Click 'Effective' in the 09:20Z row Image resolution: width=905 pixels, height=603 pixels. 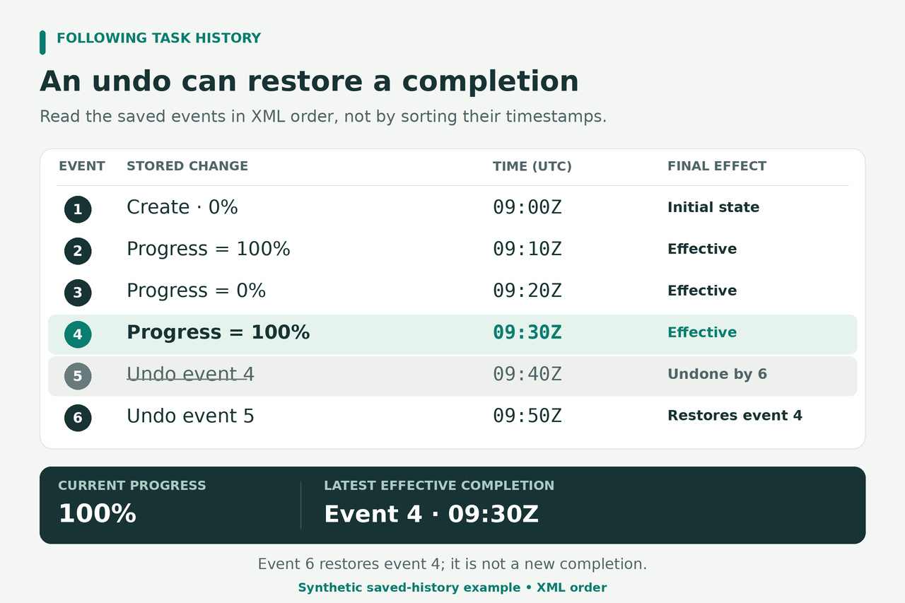point(702,291)
